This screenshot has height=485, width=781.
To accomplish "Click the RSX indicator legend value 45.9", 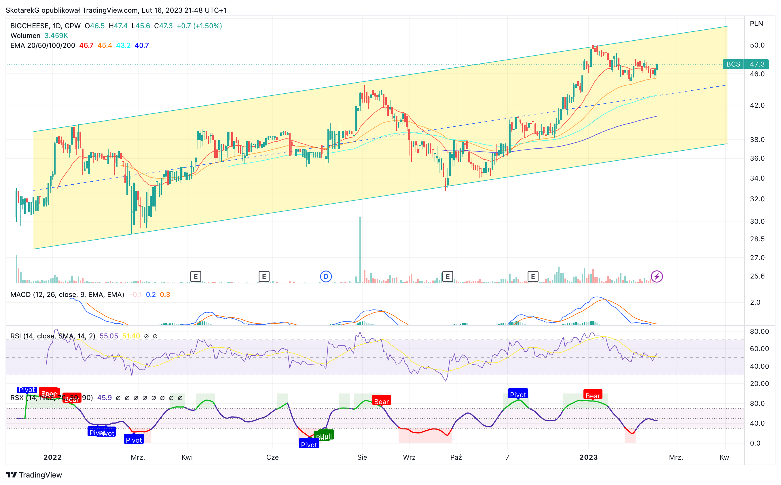I will pyautogui.click(x=105, y=398).
